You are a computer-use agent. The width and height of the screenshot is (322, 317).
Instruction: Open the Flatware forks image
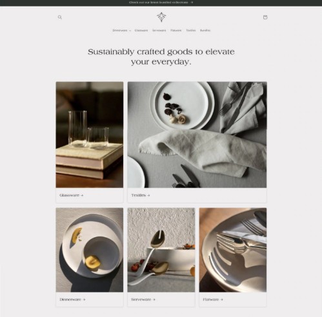tap(233, 250)
